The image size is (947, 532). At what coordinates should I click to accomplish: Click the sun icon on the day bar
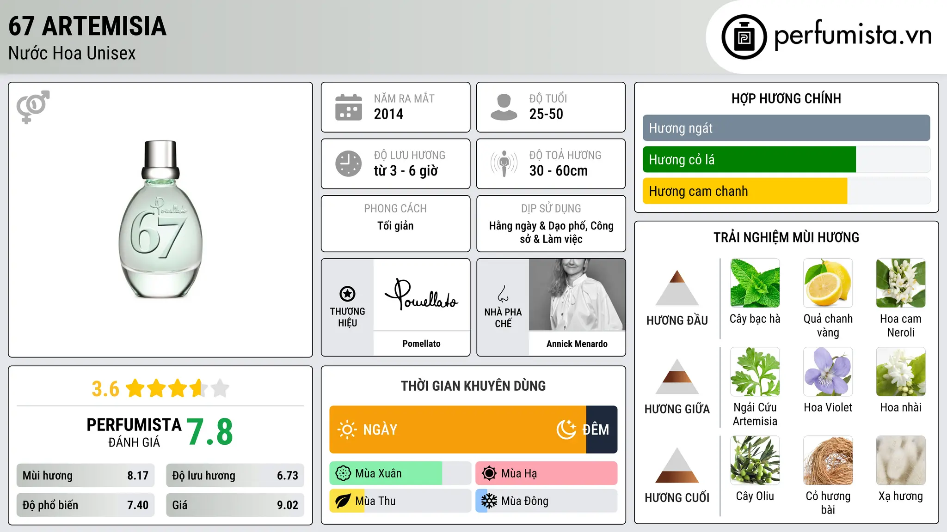click(x=347, y=429)
